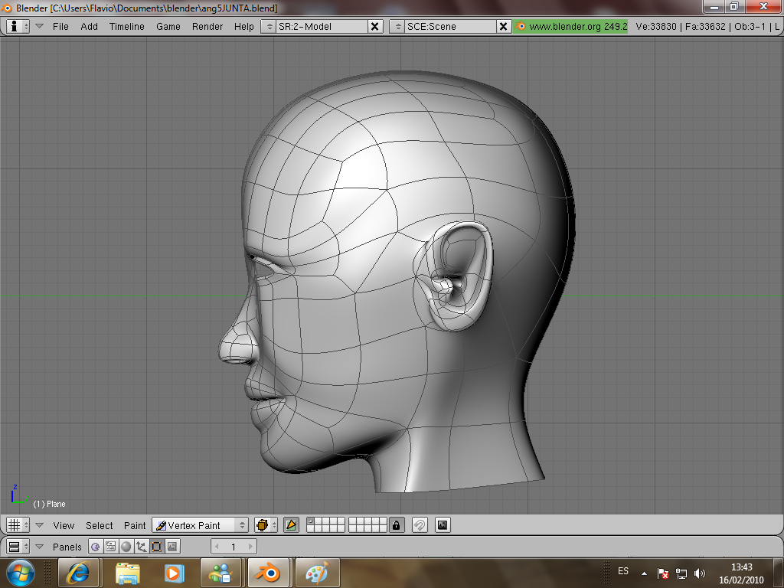
Task: Open the Vertex Paint mode dropdown
Action: [x=200, y=525]
